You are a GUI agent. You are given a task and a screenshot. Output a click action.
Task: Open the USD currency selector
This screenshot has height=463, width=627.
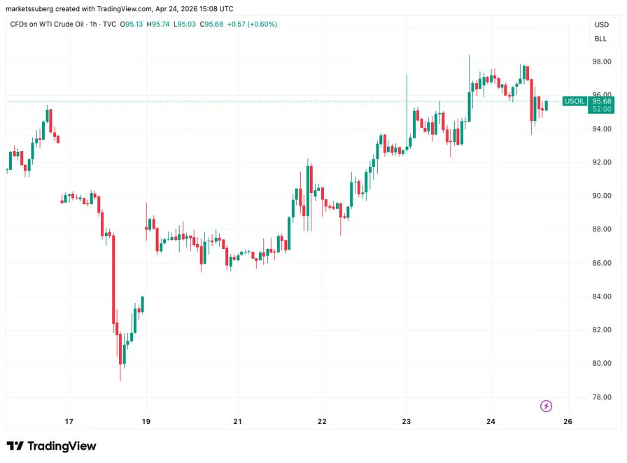tap(601, 24)
